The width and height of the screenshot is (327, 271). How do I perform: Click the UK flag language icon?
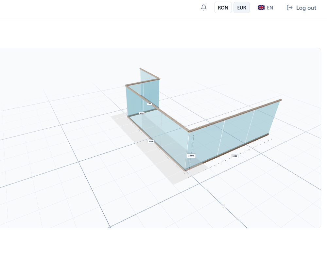pyautogui.click(x=261, y=8)
